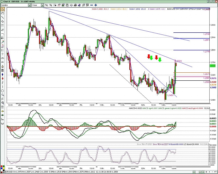Screen dimensions: 218x174
Task: Open the calculator tool
Action: [2, 70]
